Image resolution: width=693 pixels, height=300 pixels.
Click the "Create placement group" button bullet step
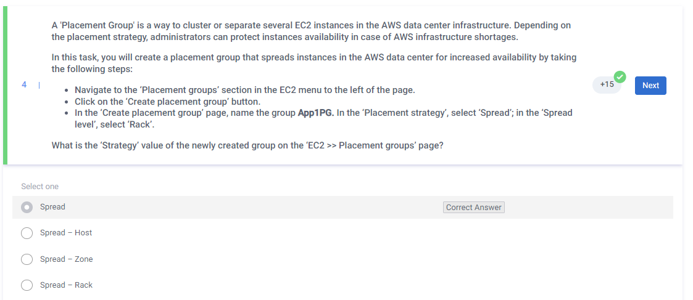167,102
